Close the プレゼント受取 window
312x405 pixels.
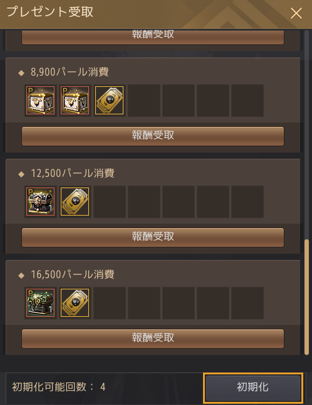[x=296, y=13]
